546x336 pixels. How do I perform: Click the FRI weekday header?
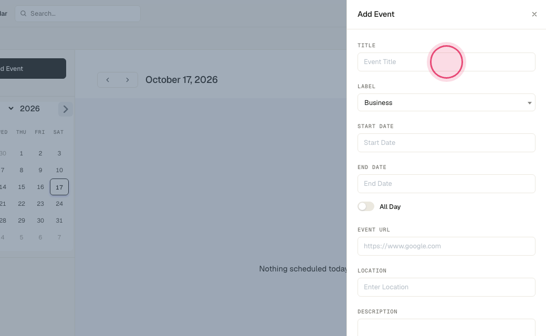coord(40,132)
